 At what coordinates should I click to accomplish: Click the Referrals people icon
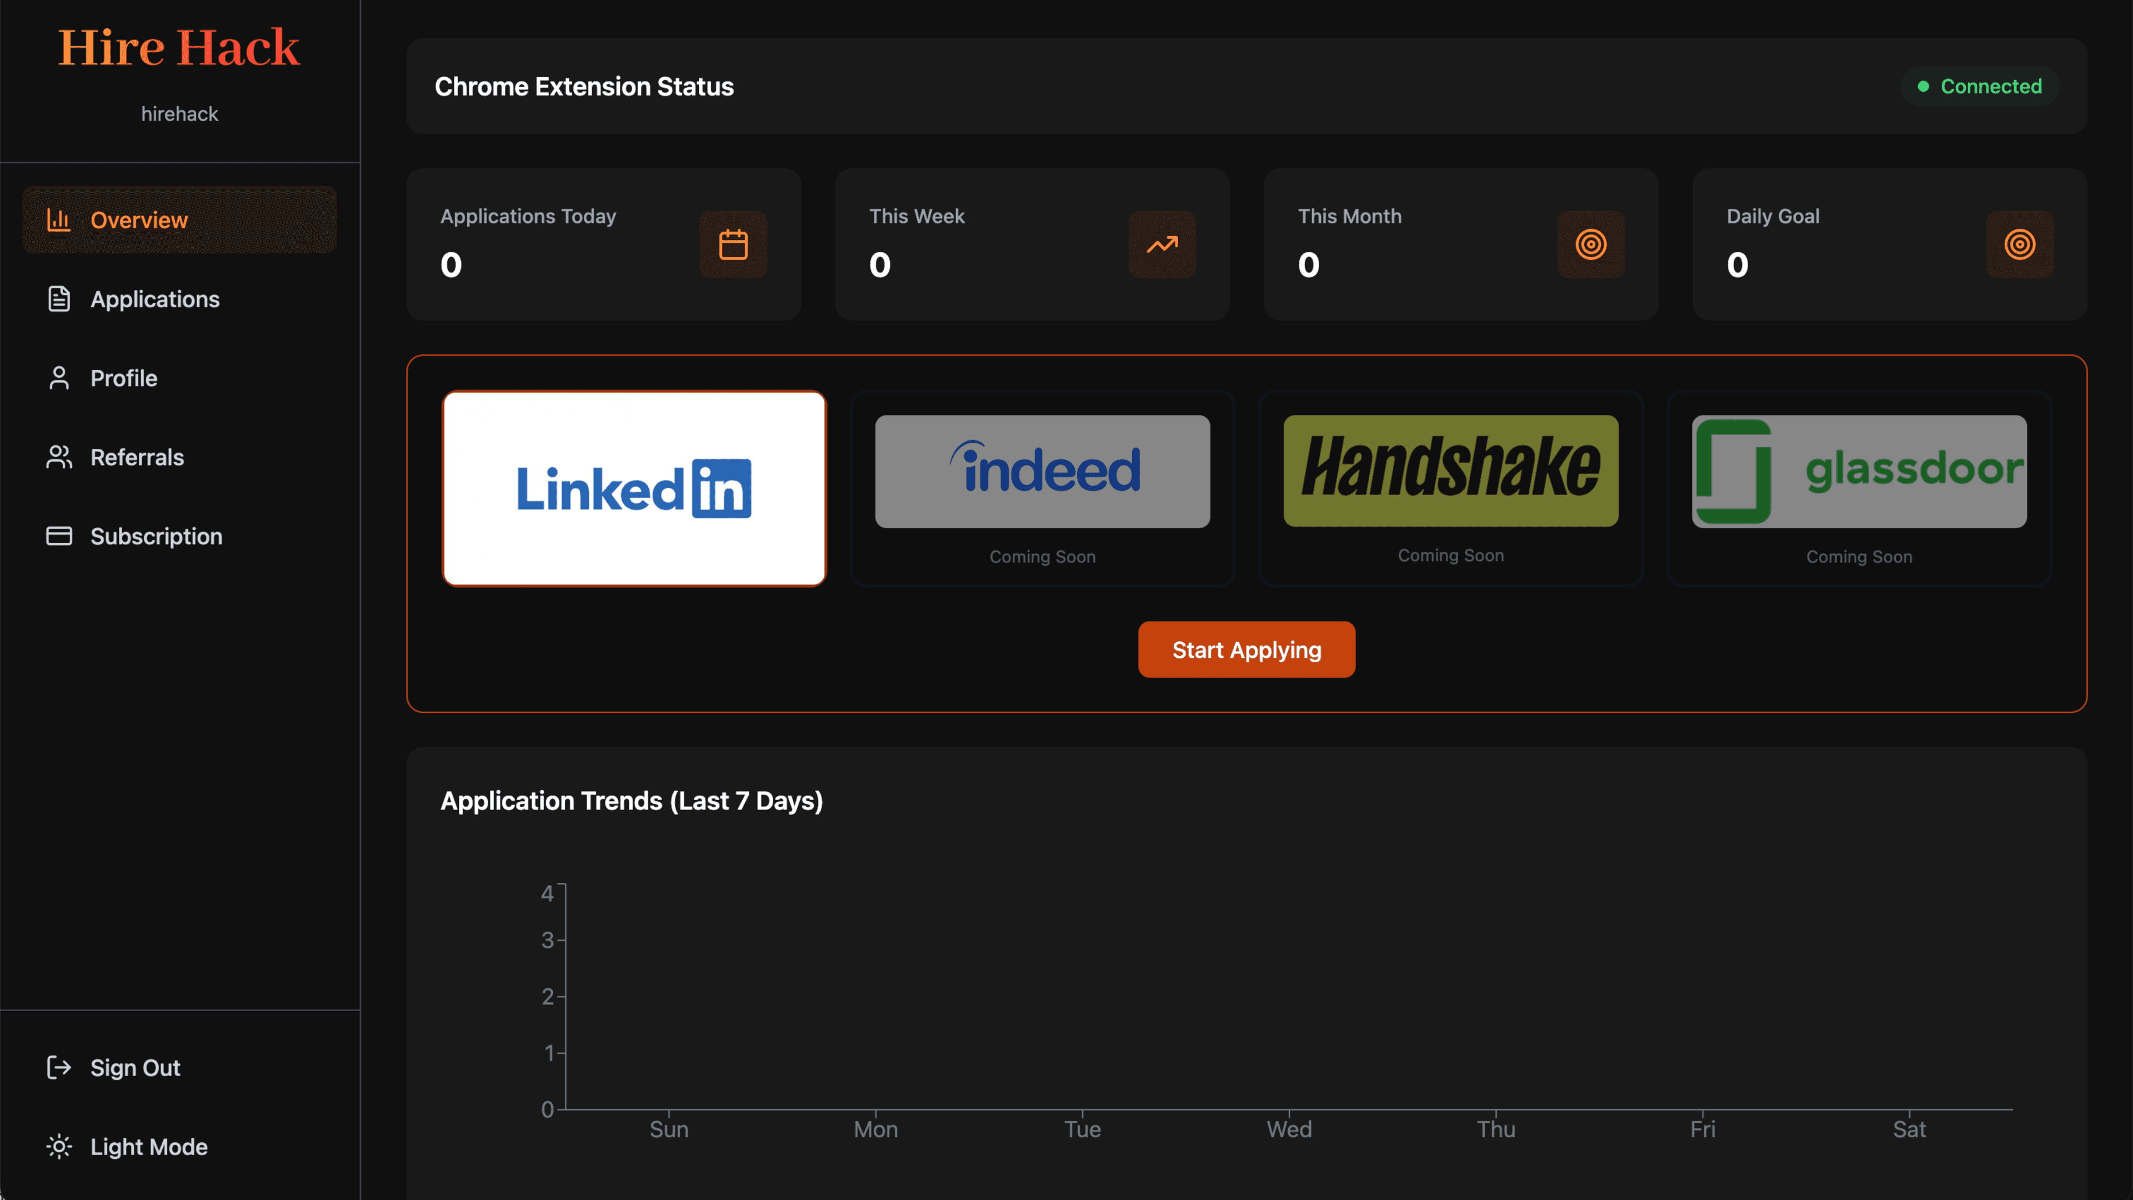pos(59,456)
